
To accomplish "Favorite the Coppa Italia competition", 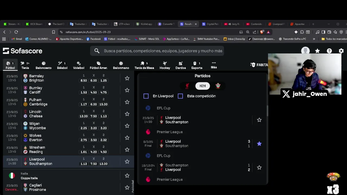I will click(127, 176).
